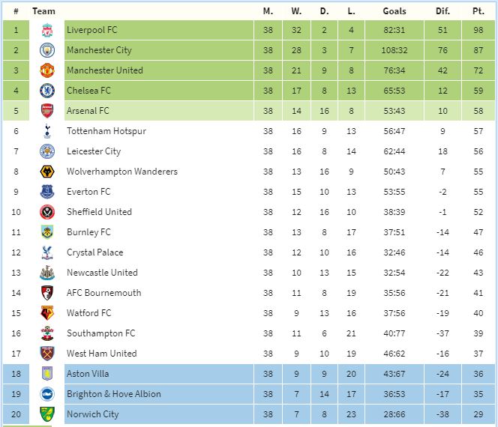Viewport: 498px width, 427px height.
Task: Click the Norwich City club crest
Action: (x=47, y=415)
